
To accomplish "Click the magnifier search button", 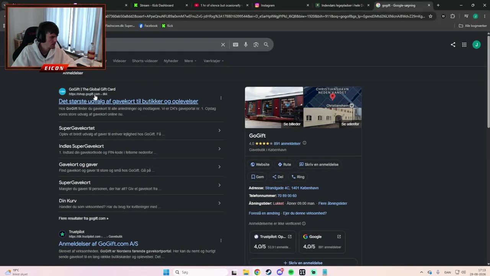I will [266, 44].
